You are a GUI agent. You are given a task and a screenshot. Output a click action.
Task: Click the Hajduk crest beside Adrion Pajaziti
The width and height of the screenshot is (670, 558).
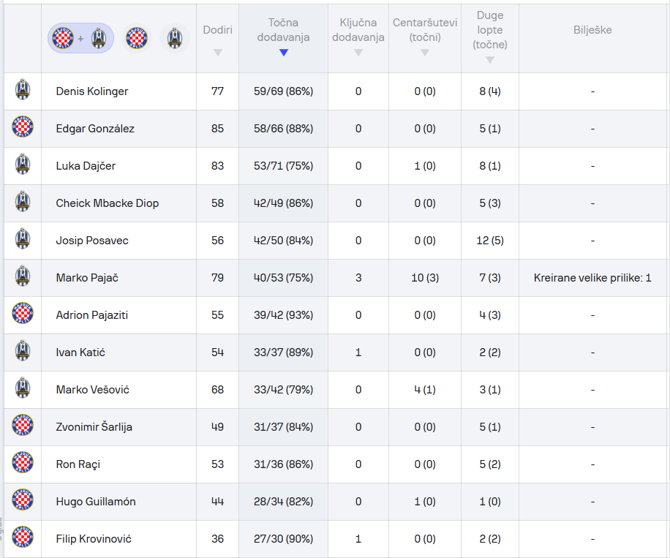(x=23, y=314)
